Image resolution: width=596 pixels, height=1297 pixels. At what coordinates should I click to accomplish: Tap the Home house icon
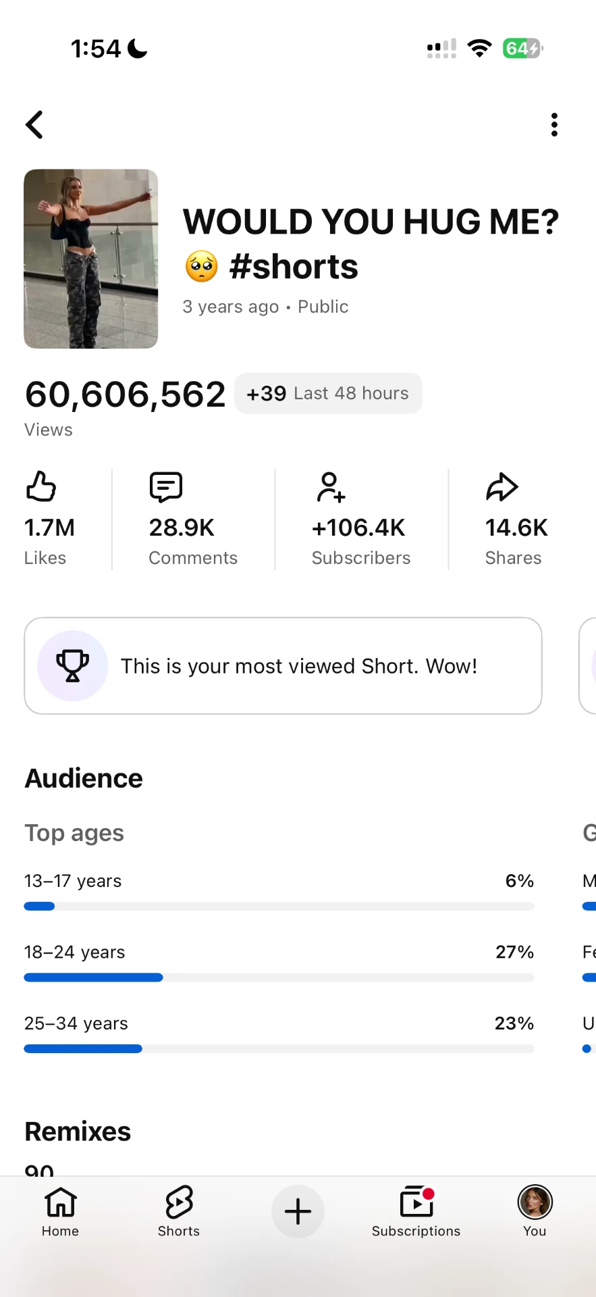(61, 1202)
